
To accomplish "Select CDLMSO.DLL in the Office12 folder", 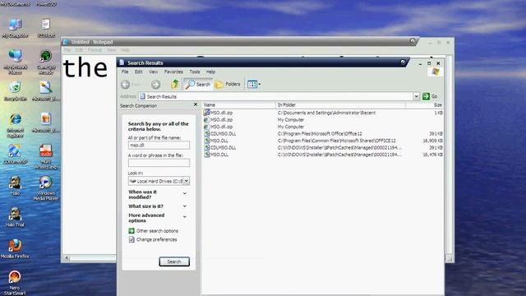I will pyautogui.click(x=223, y=133).
